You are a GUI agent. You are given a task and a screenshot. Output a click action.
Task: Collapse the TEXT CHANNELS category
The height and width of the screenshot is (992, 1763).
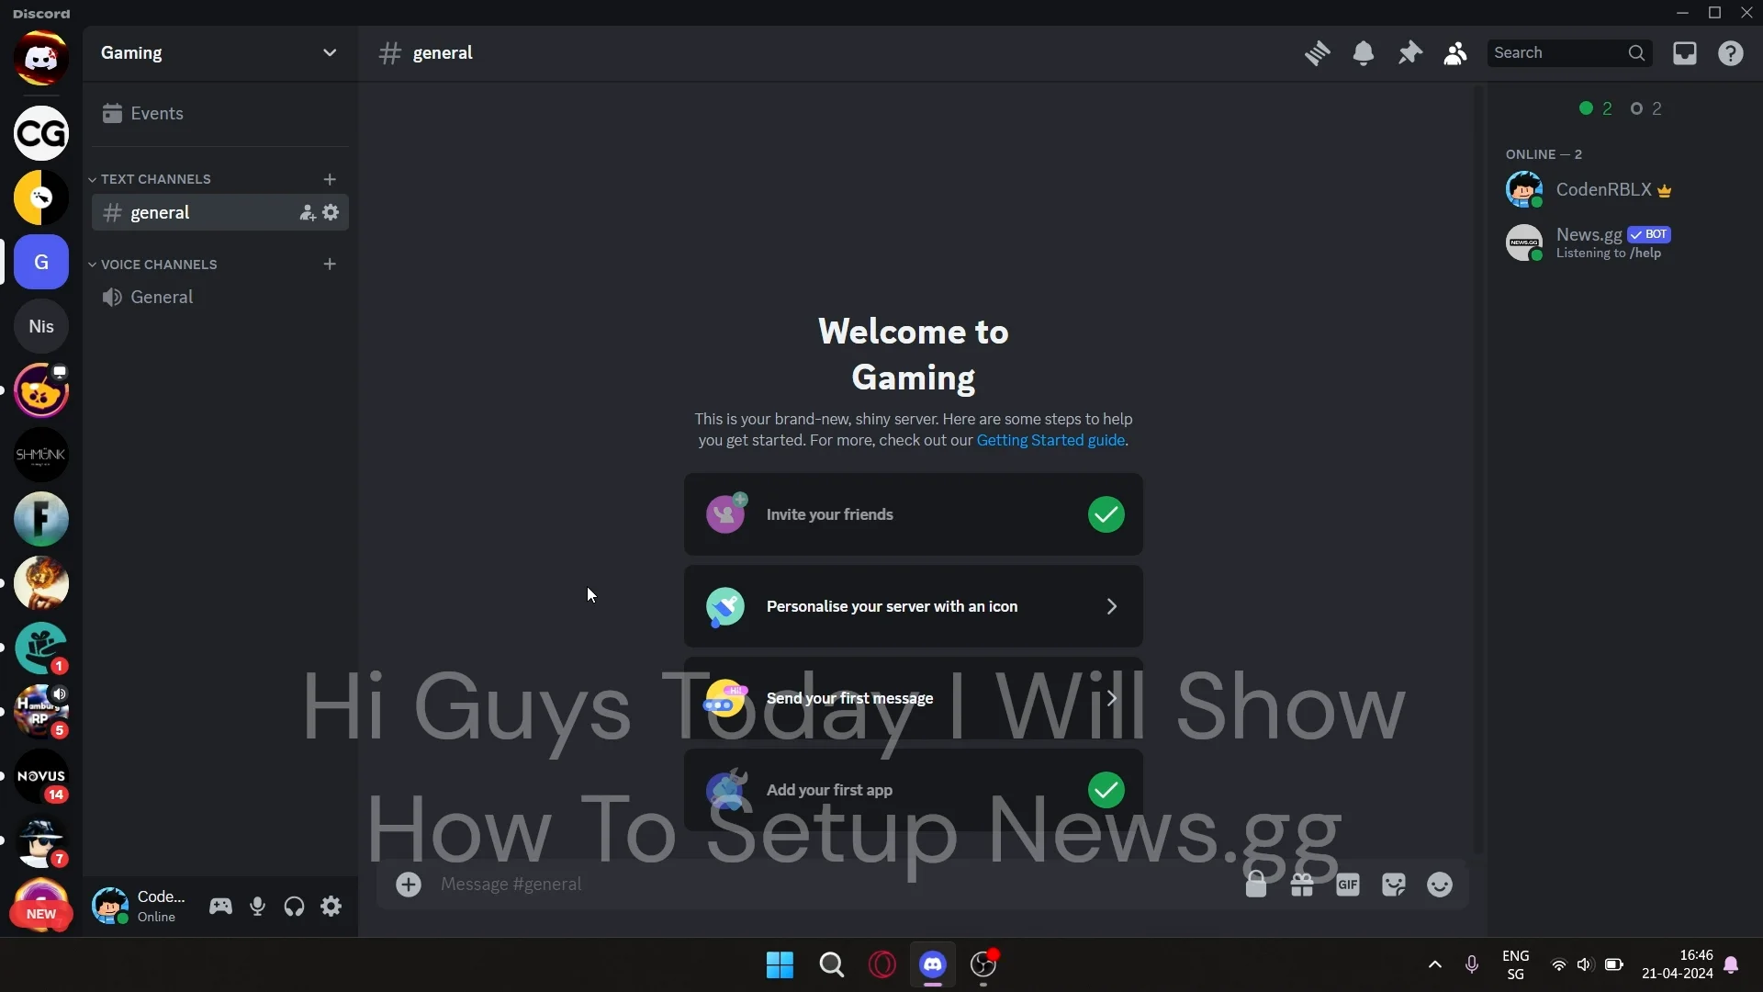coord(152,178)
